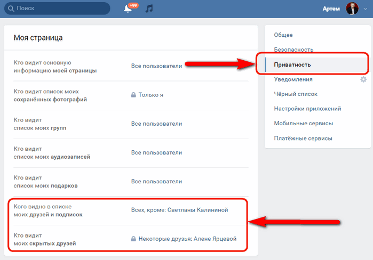Click label 'Кто видит моих скрытых друзей'
Screen dimensions: 373x260
pos(45,239)
